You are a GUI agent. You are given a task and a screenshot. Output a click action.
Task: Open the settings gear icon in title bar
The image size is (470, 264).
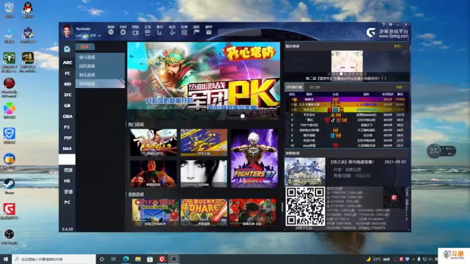pos(391,25)
